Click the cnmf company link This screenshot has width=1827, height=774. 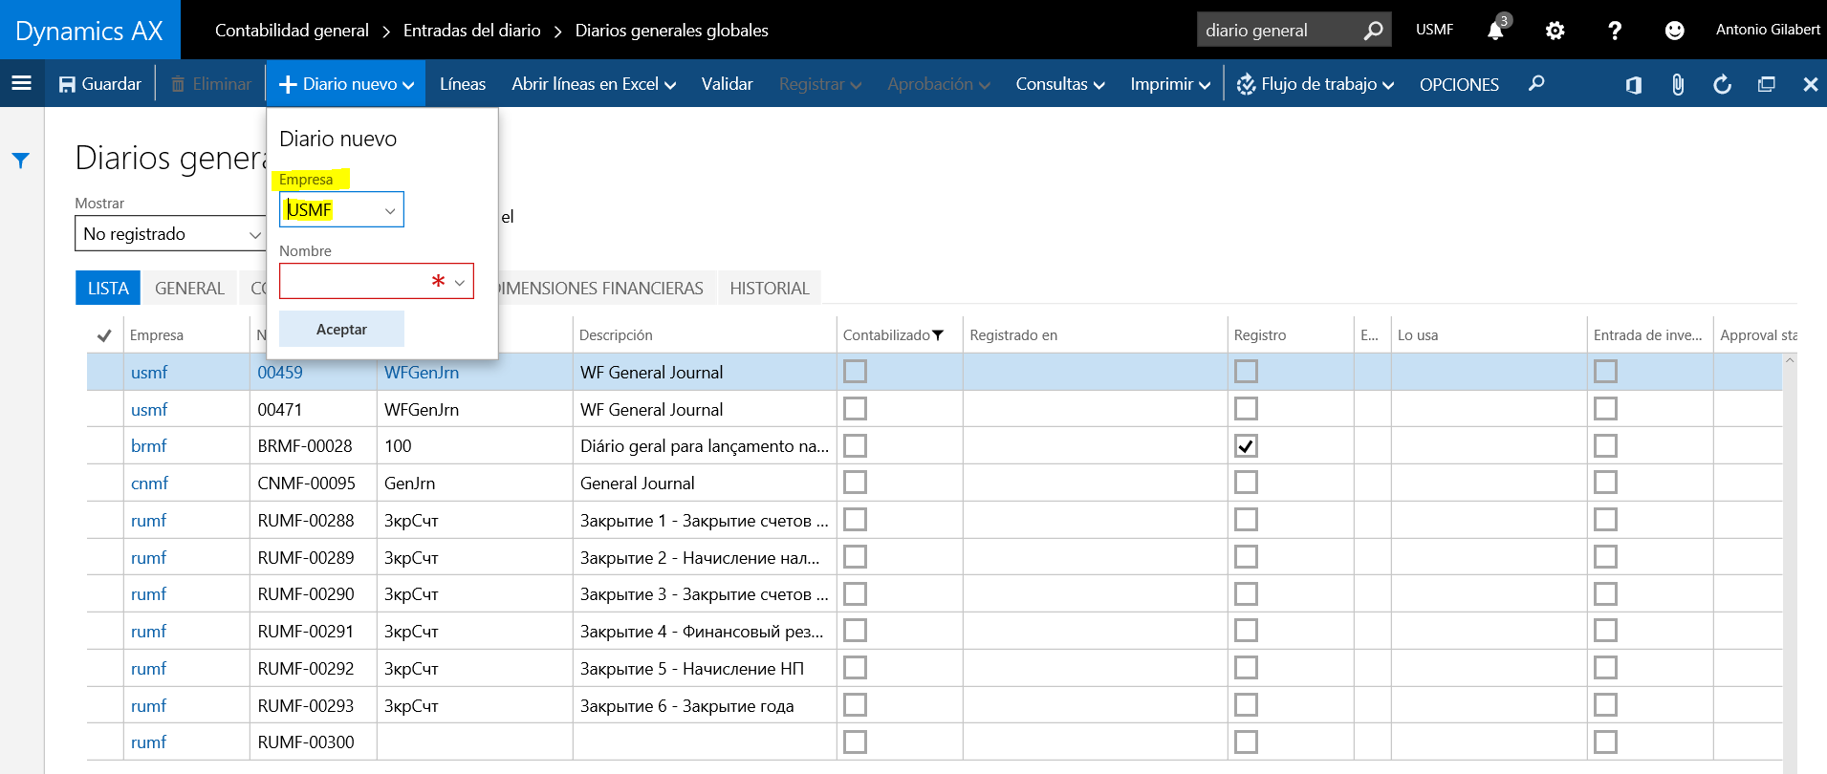tap(149, 484)
